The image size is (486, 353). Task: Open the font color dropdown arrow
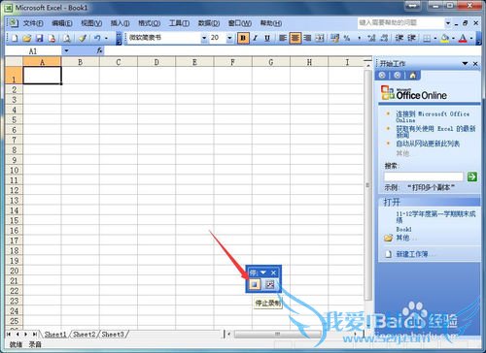[471, 39]
